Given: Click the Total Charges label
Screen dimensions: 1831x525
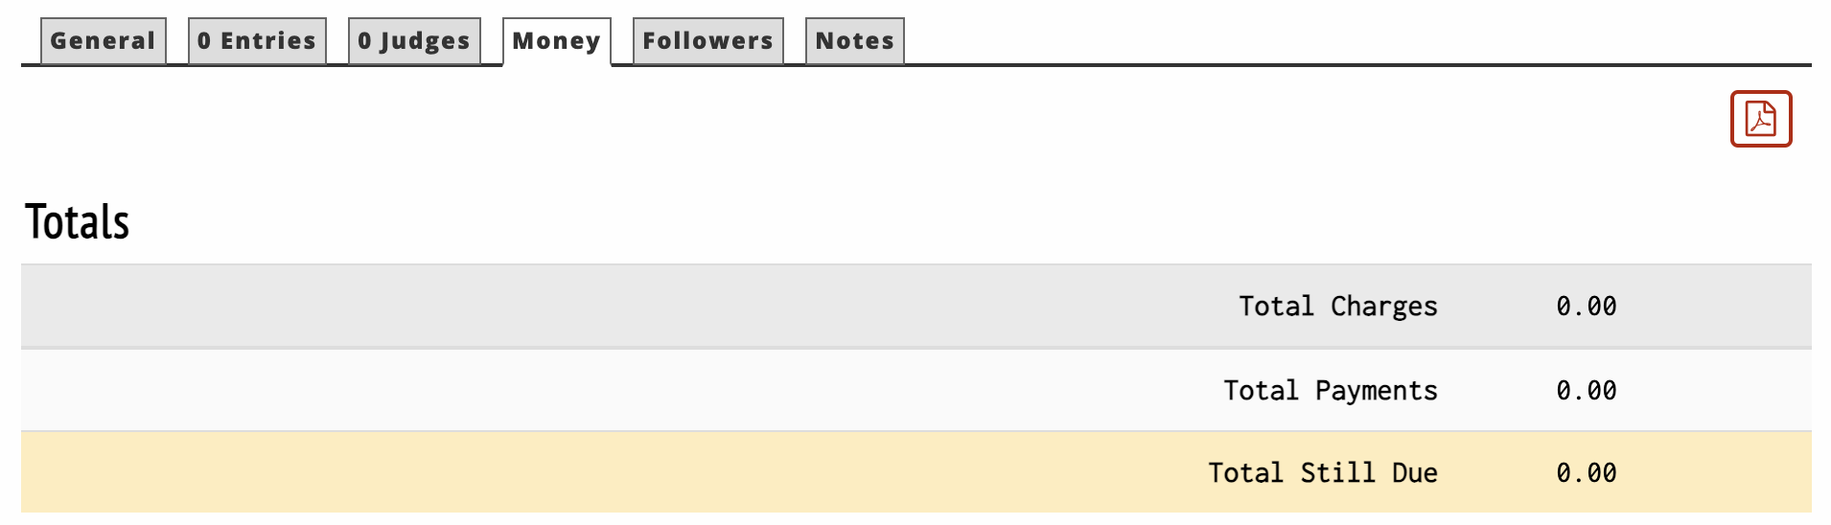Looking at the screenshot, I should coord(1337,307).
